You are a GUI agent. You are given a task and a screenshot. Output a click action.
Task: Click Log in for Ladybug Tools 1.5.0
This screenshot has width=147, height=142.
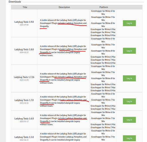(x=129, y=138)
